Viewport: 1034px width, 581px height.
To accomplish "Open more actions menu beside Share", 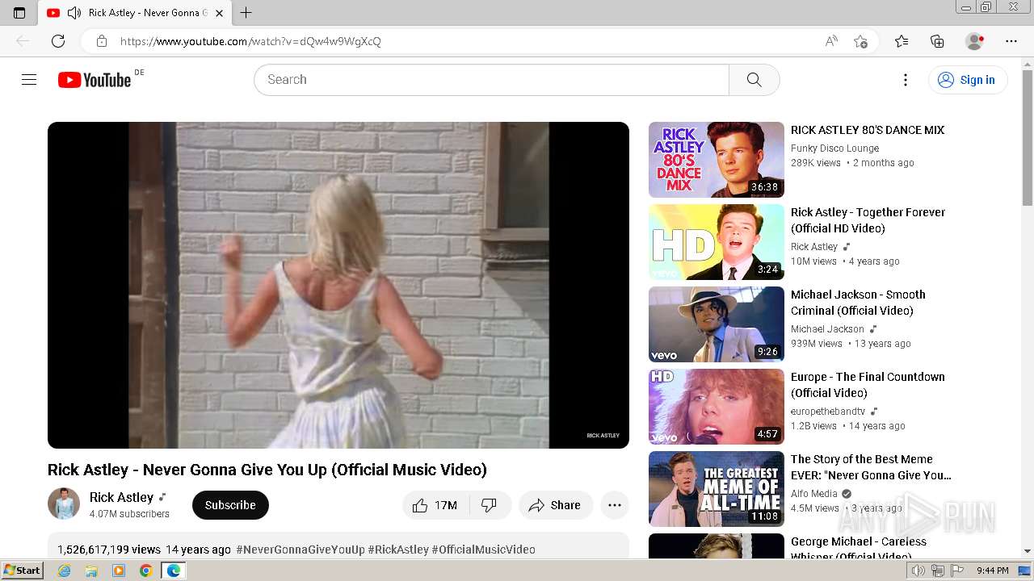I will pyautogui.click(x=615, y=505).
